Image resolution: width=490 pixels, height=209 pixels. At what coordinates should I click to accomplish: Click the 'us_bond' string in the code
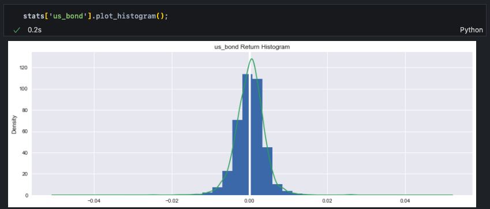point(68,16)
